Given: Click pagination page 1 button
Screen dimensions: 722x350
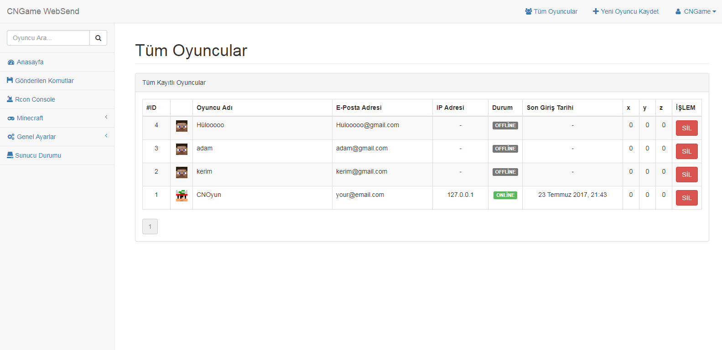Looking at the screenshot, I should 150,226.
